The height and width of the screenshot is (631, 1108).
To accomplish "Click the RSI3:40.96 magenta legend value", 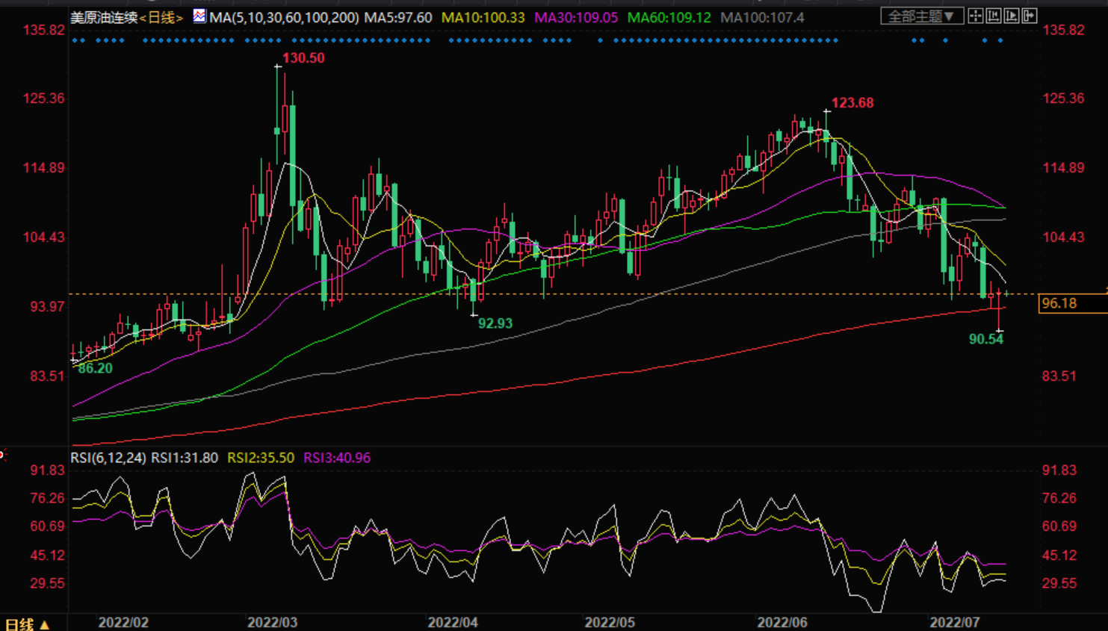I will [x=336, y=458].
